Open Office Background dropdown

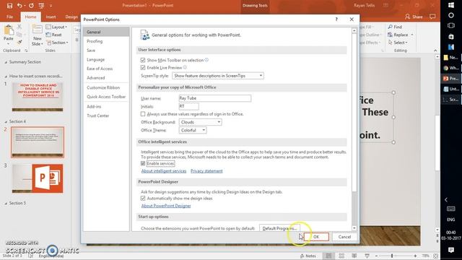coord(201,122)
